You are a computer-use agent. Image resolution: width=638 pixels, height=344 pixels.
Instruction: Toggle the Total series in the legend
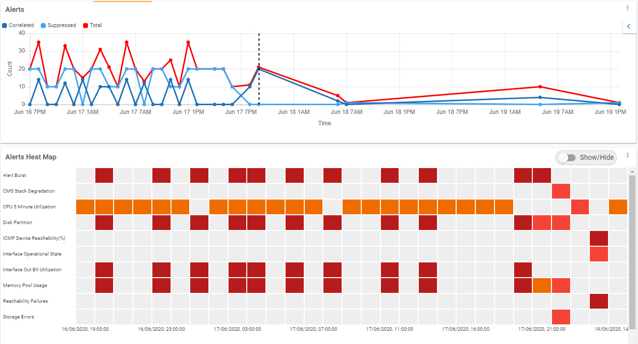[92, 25]
